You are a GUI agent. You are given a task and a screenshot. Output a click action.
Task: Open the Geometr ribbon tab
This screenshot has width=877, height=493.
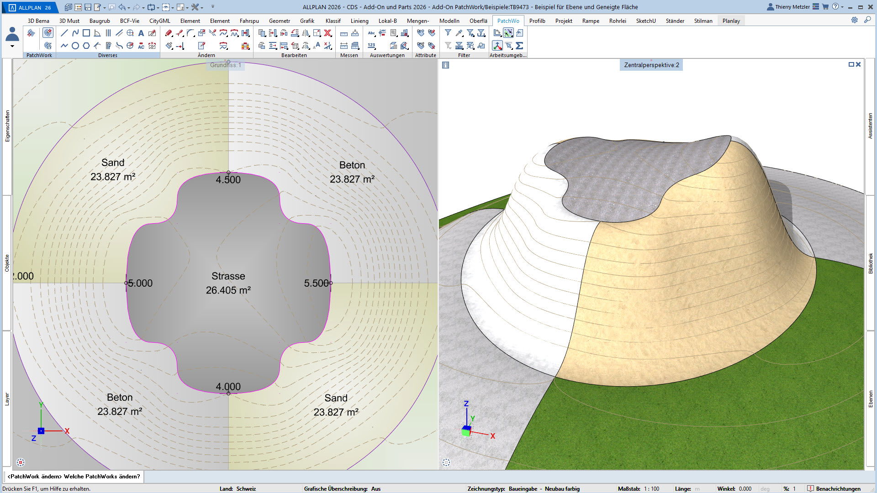click(279, 21)
